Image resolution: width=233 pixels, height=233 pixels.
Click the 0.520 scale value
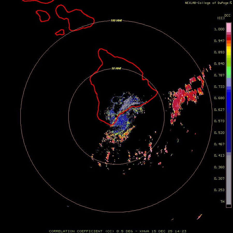point(219,133)
